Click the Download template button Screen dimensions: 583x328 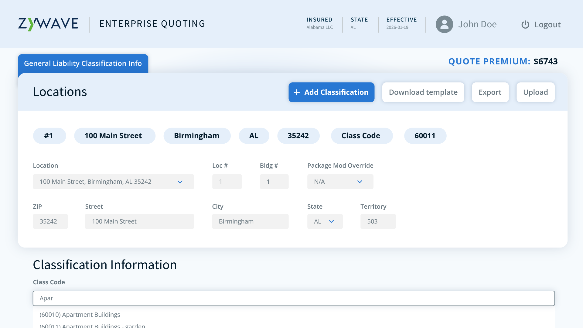(x=423, y=92)
